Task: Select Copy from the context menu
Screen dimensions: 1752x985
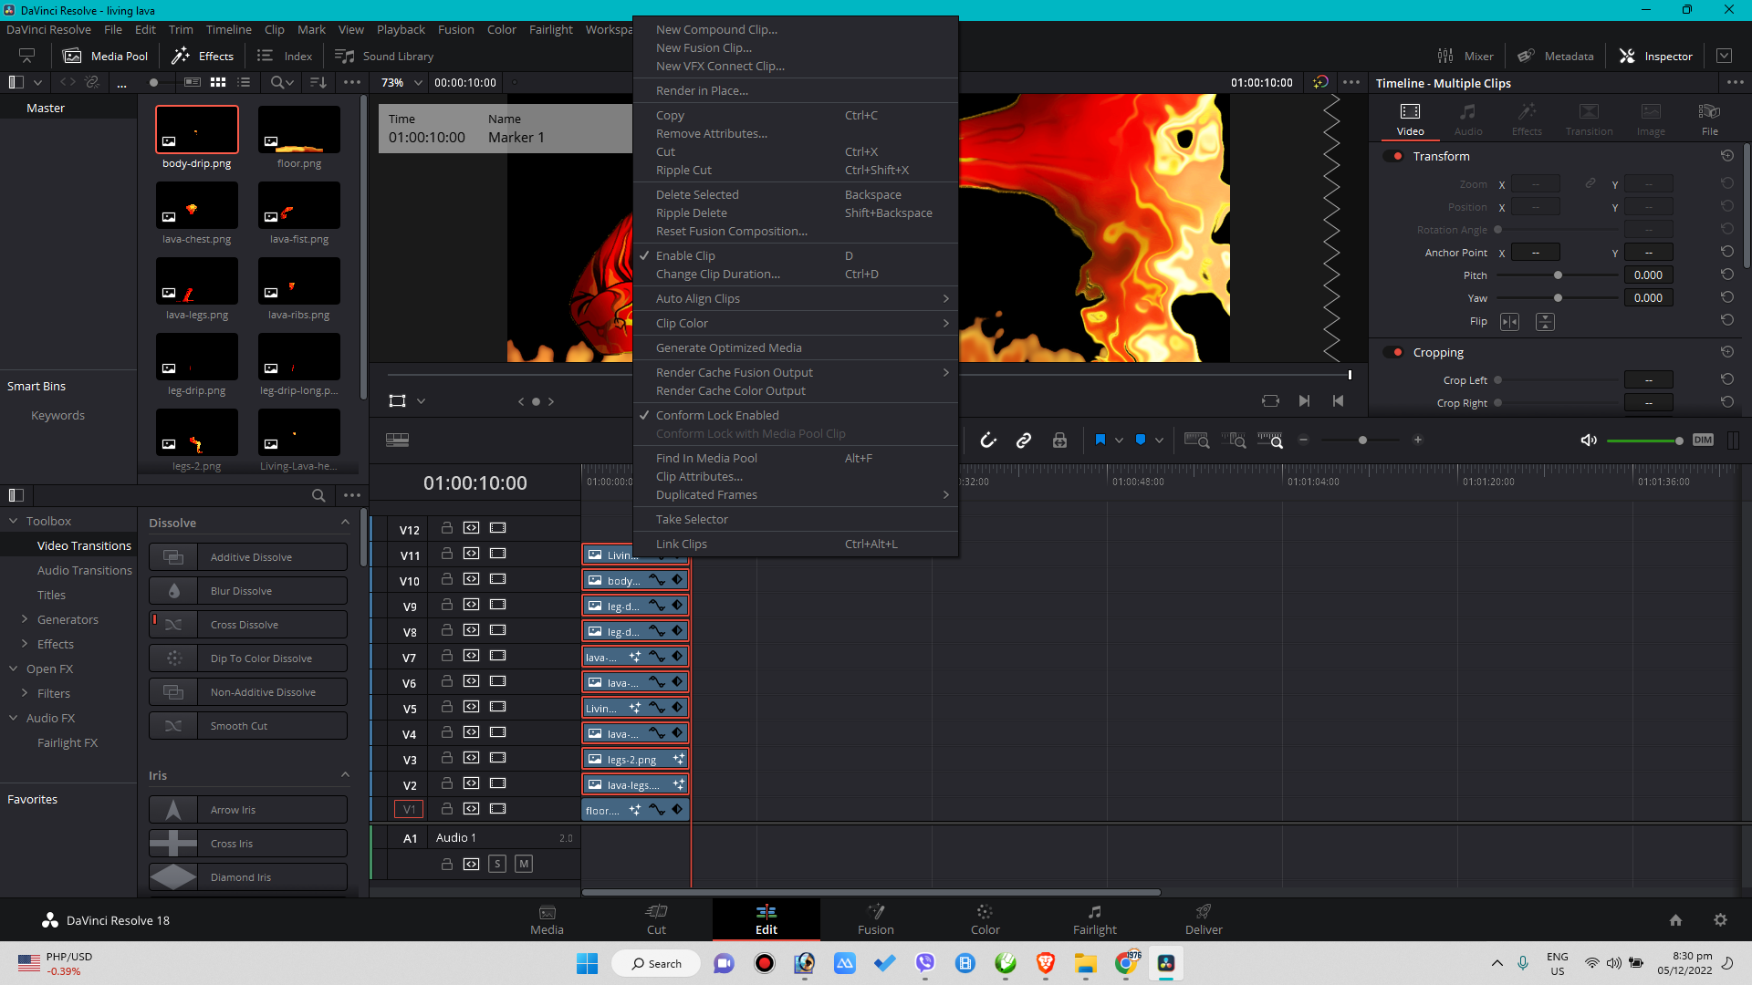Action: [796, 115]
